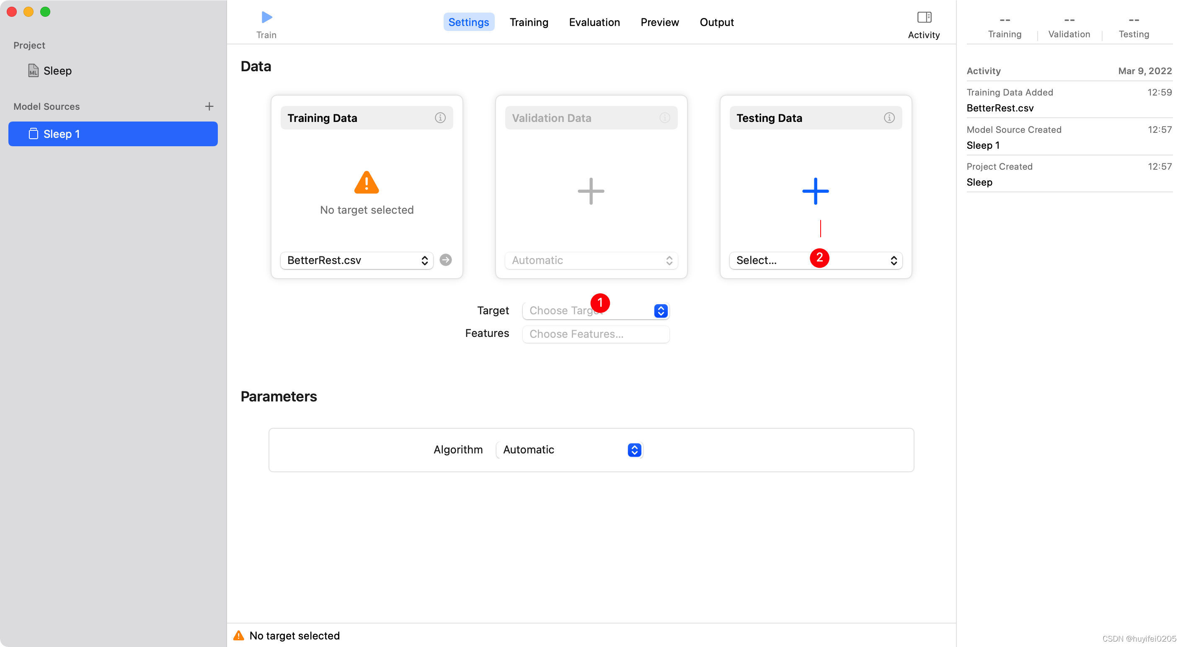The height and width of the screenshot is (647, 1183).
Task: Open the Preview tab
Action: tap(659, 22)
